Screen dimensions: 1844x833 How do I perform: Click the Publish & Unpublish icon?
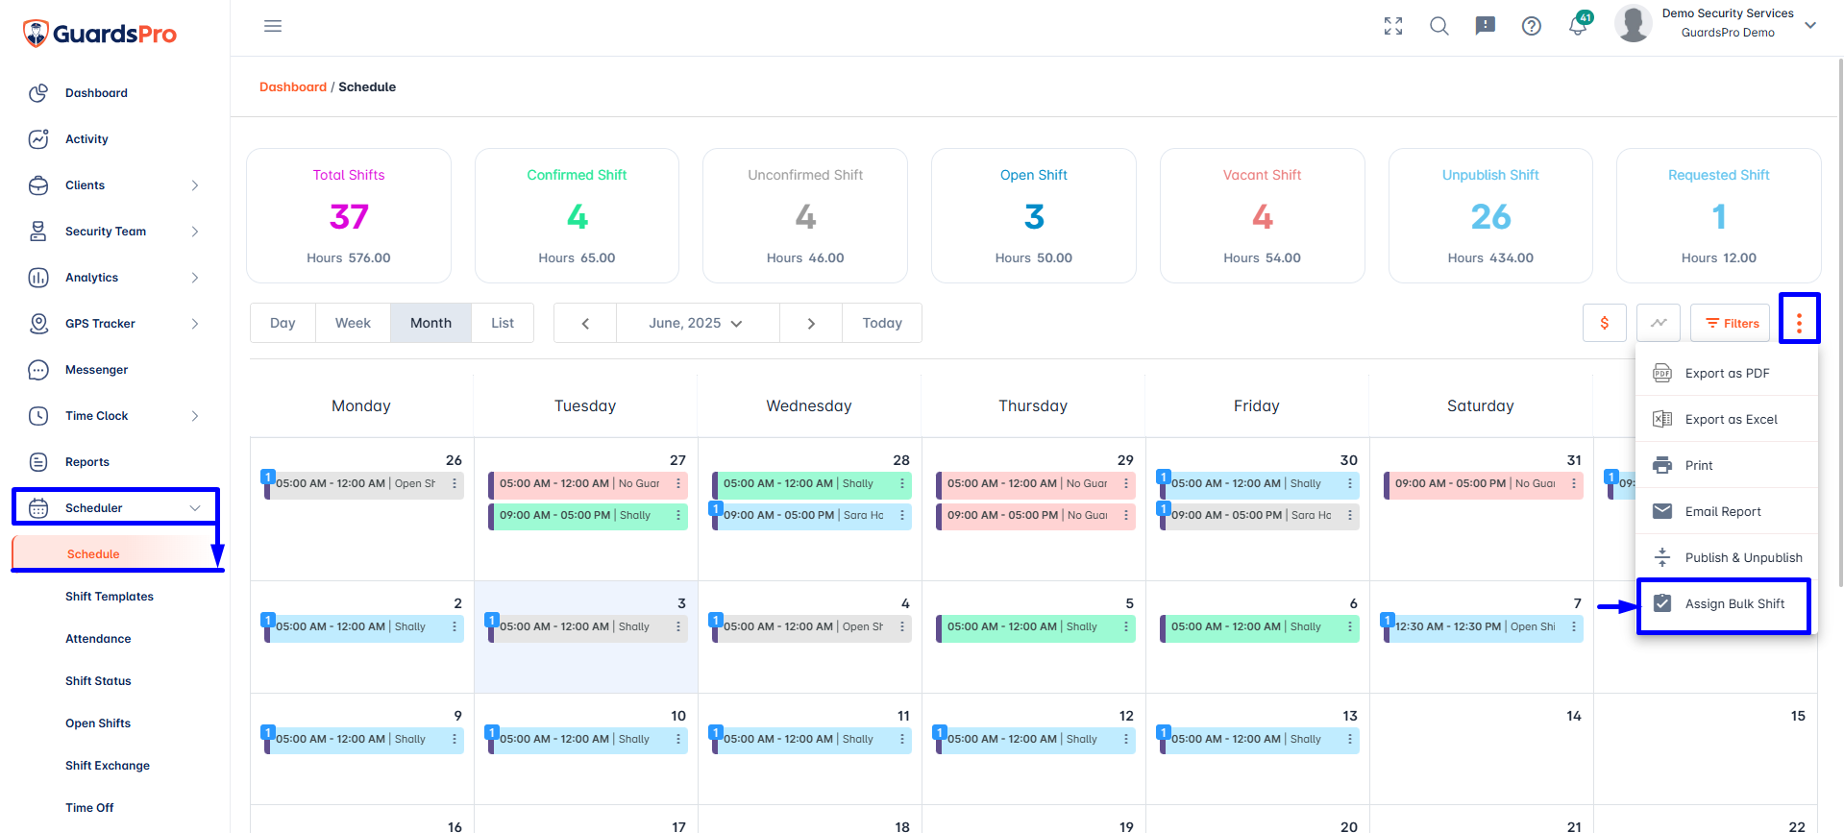[x=1662, y=557]
